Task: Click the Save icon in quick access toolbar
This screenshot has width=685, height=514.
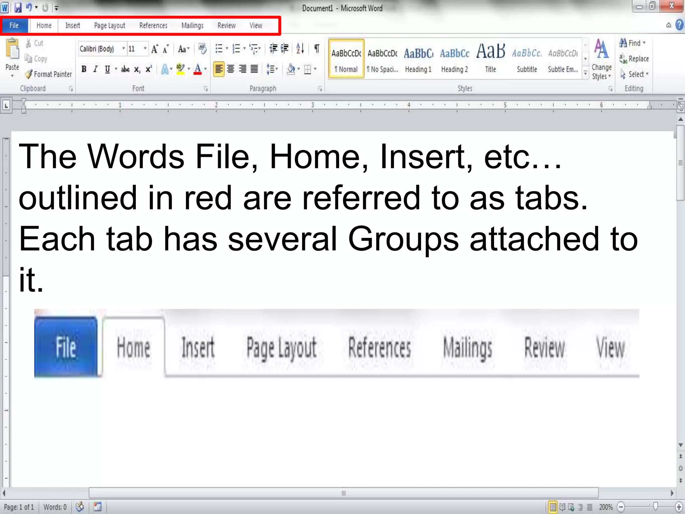Action: pos(18,7)
